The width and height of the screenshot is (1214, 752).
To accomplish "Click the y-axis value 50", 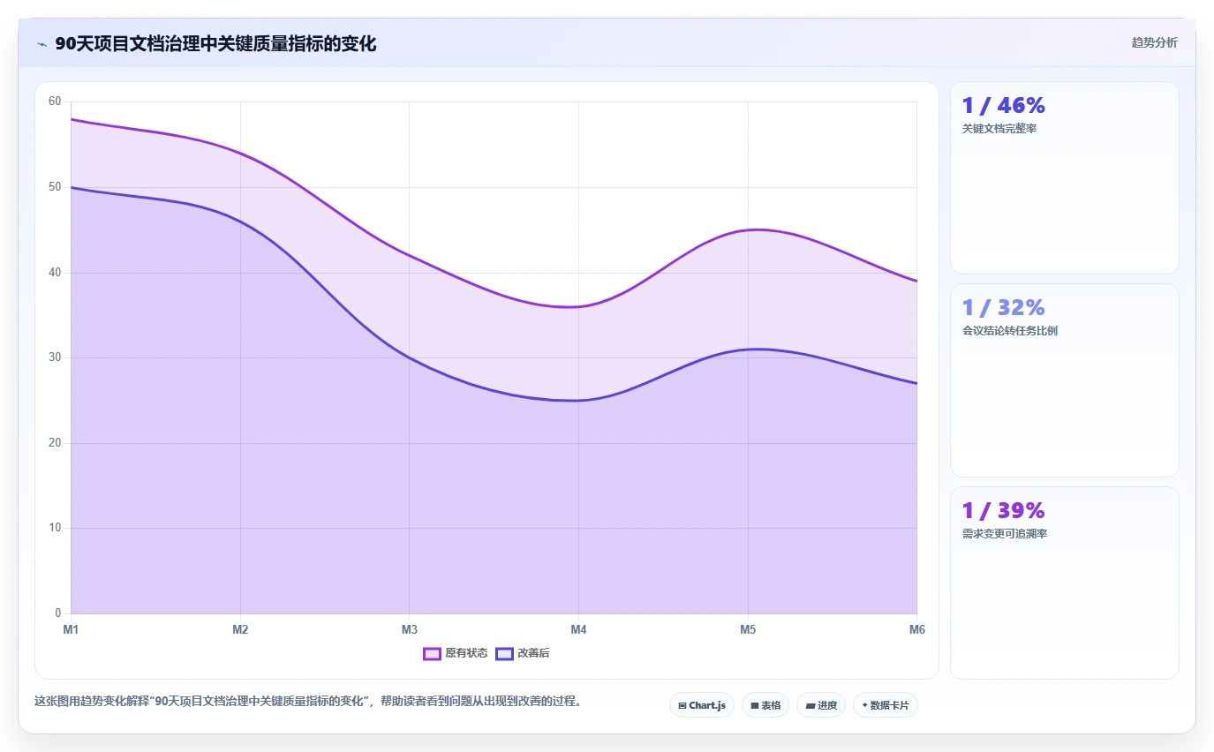I will pos(55,187).
